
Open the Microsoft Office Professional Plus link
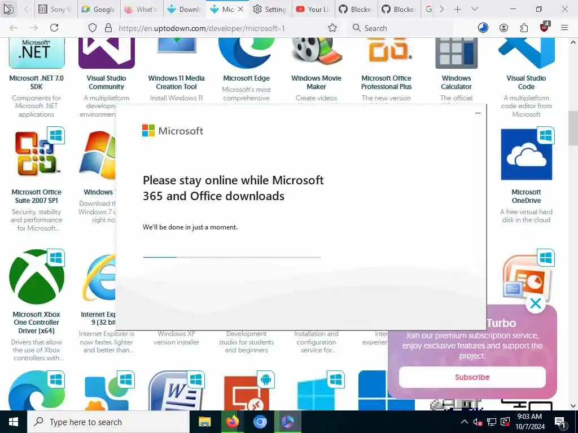pyautogui.click(x=386, y=82)
